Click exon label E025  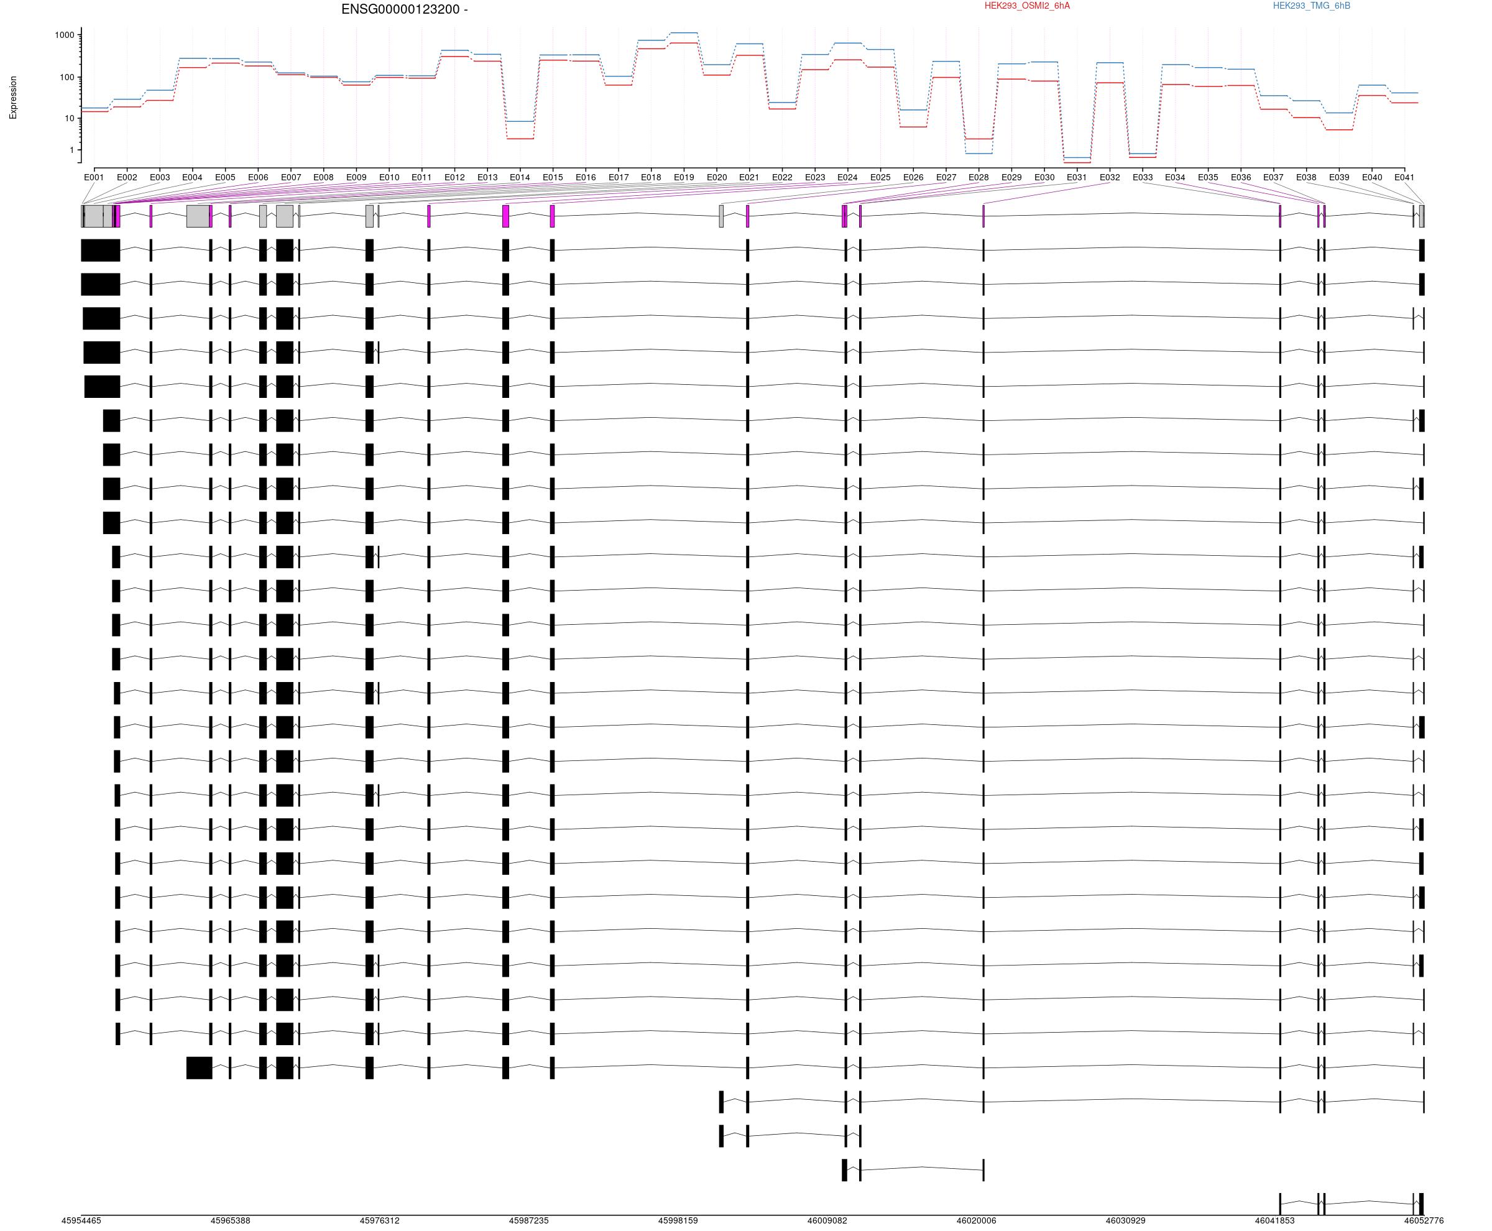[881, 177]
